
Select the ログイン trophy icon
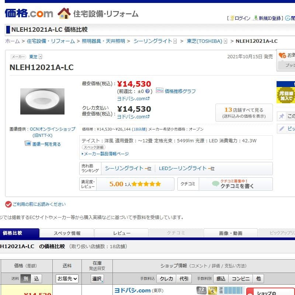tap(233, 18)
